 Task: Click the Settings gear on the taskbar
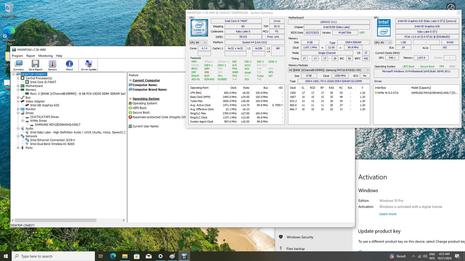[161, 256]
